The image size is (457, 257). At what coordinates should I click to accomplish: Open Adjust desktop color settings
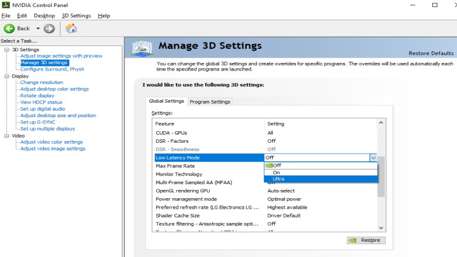[x=55, y=89]
